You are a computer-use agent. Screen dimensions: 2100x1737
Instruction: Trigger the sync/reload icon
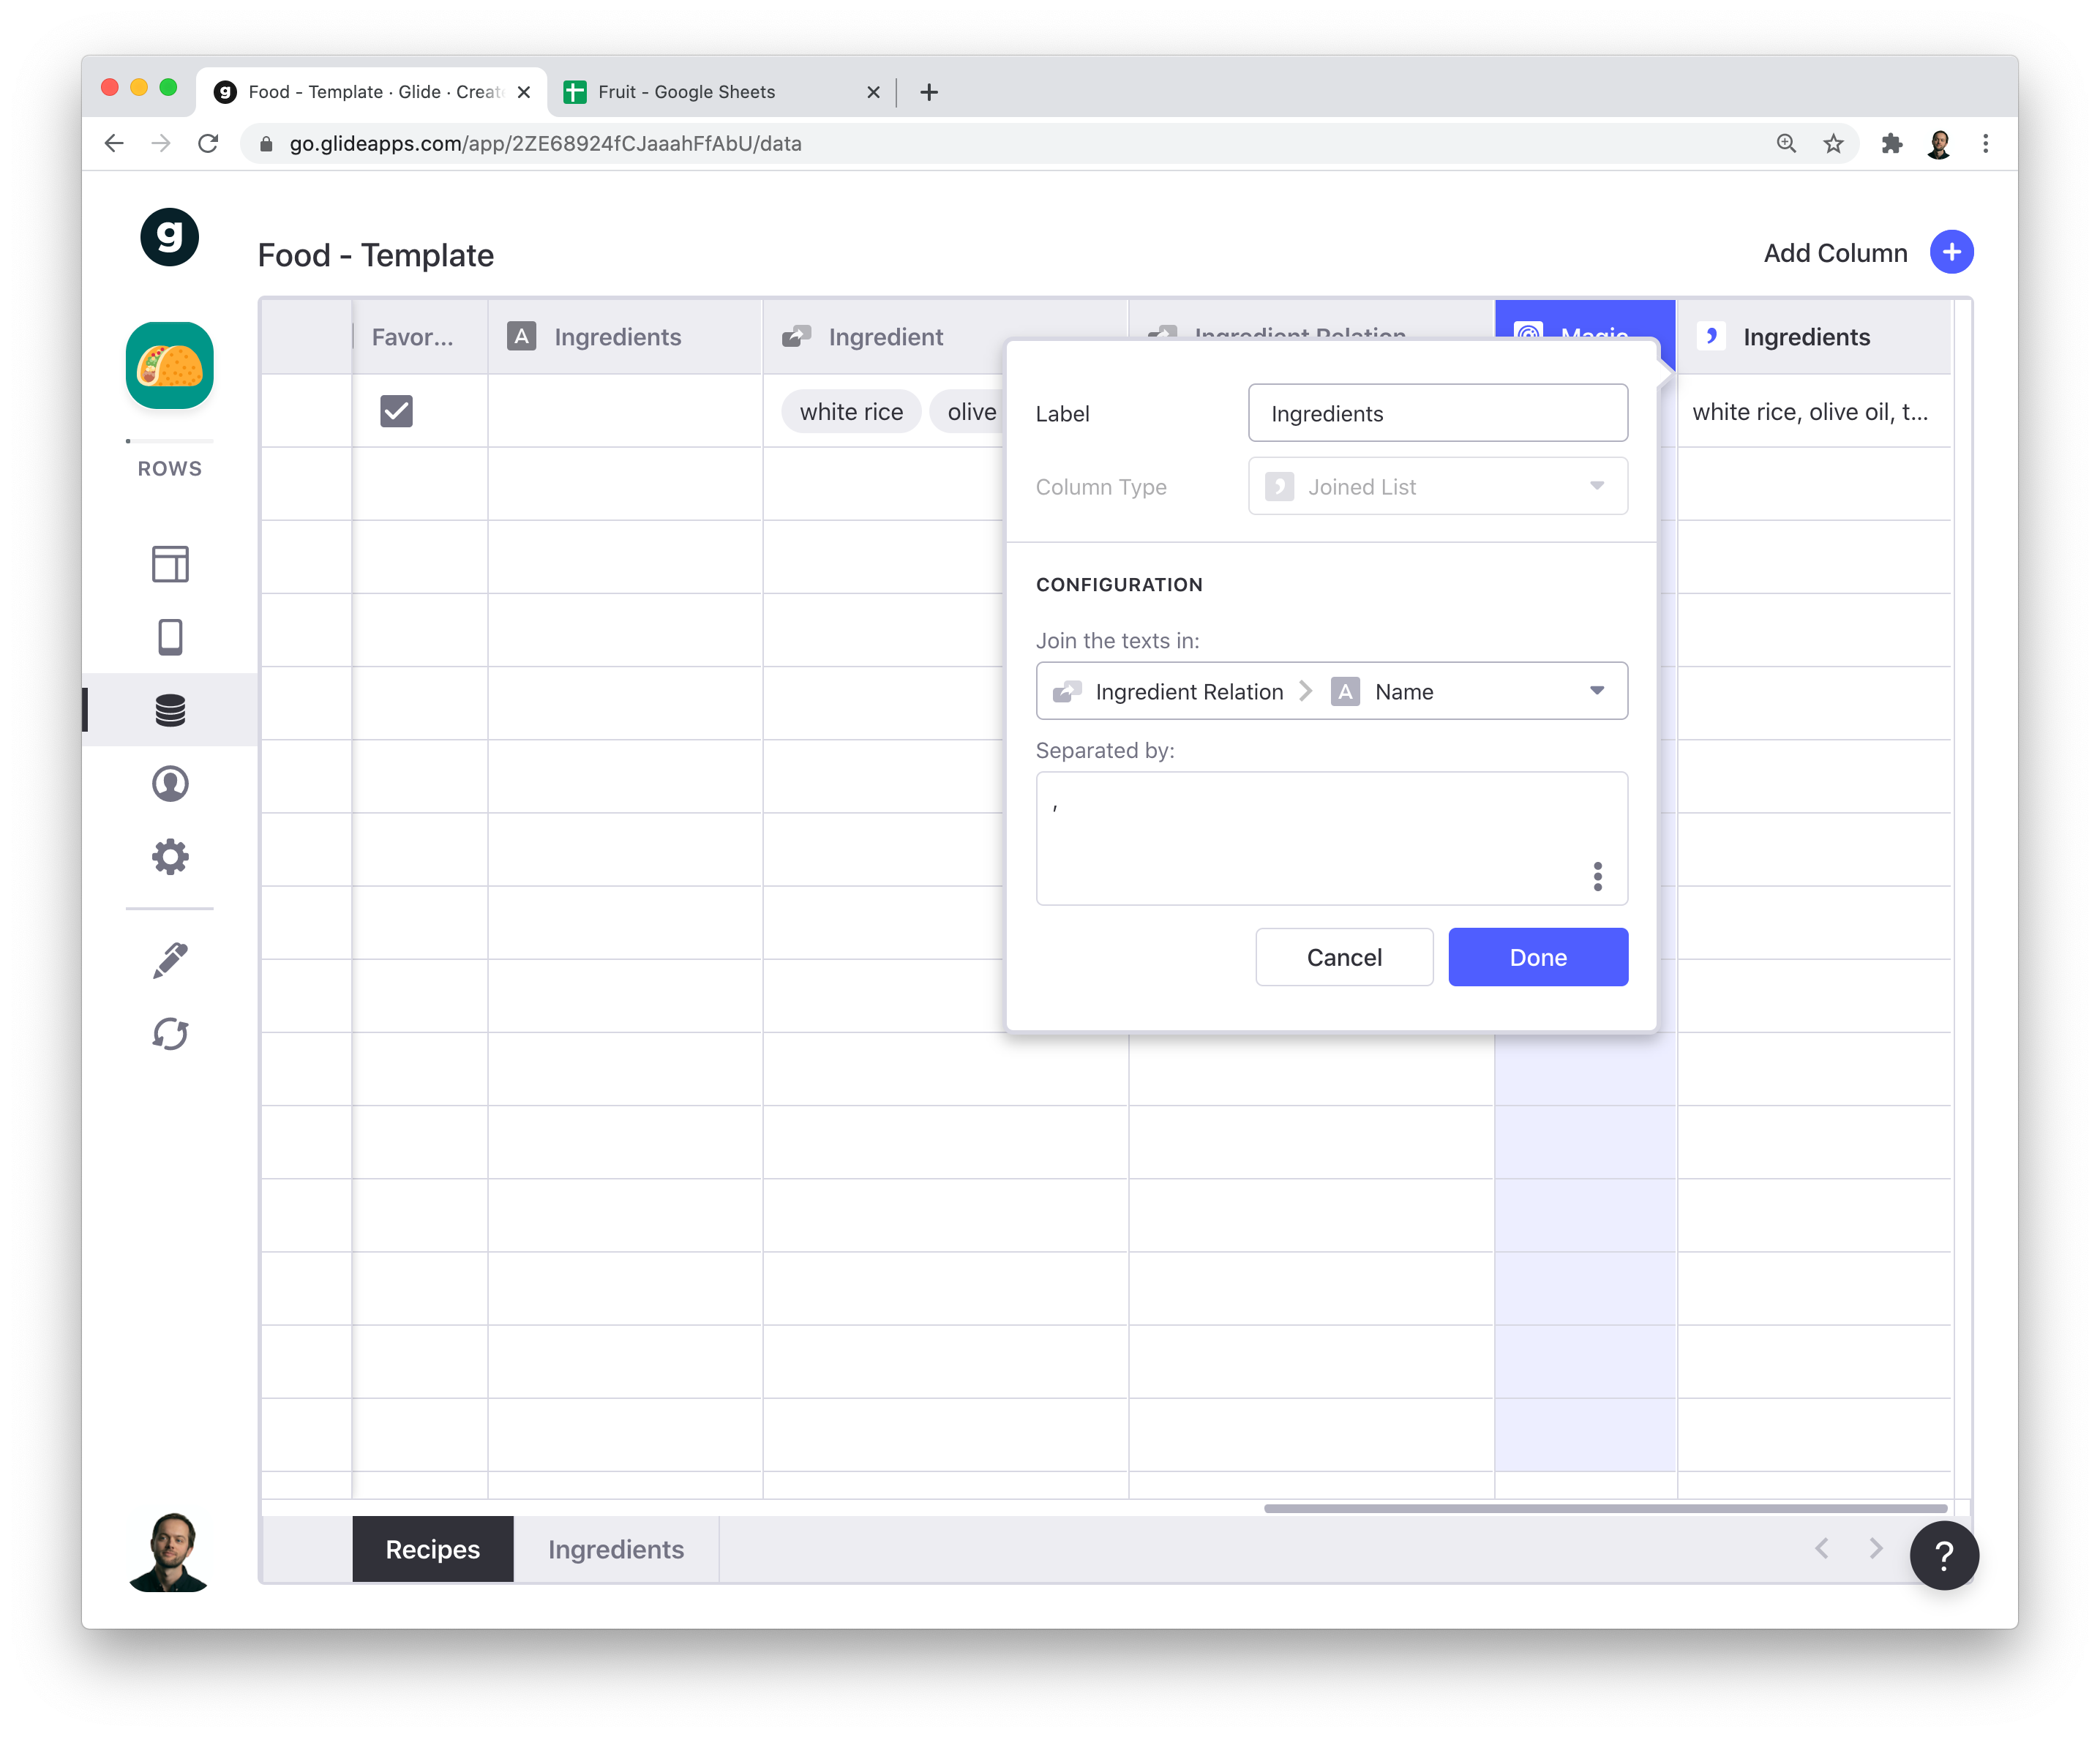coord(170,1034)
